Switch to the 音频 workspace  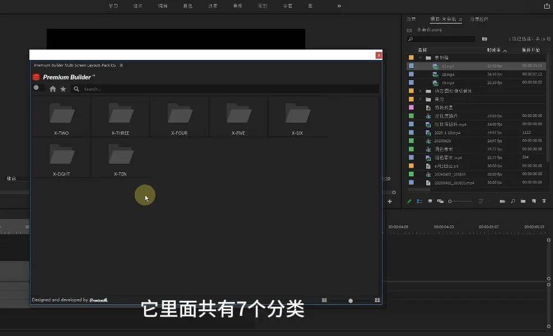coord(238,6)
